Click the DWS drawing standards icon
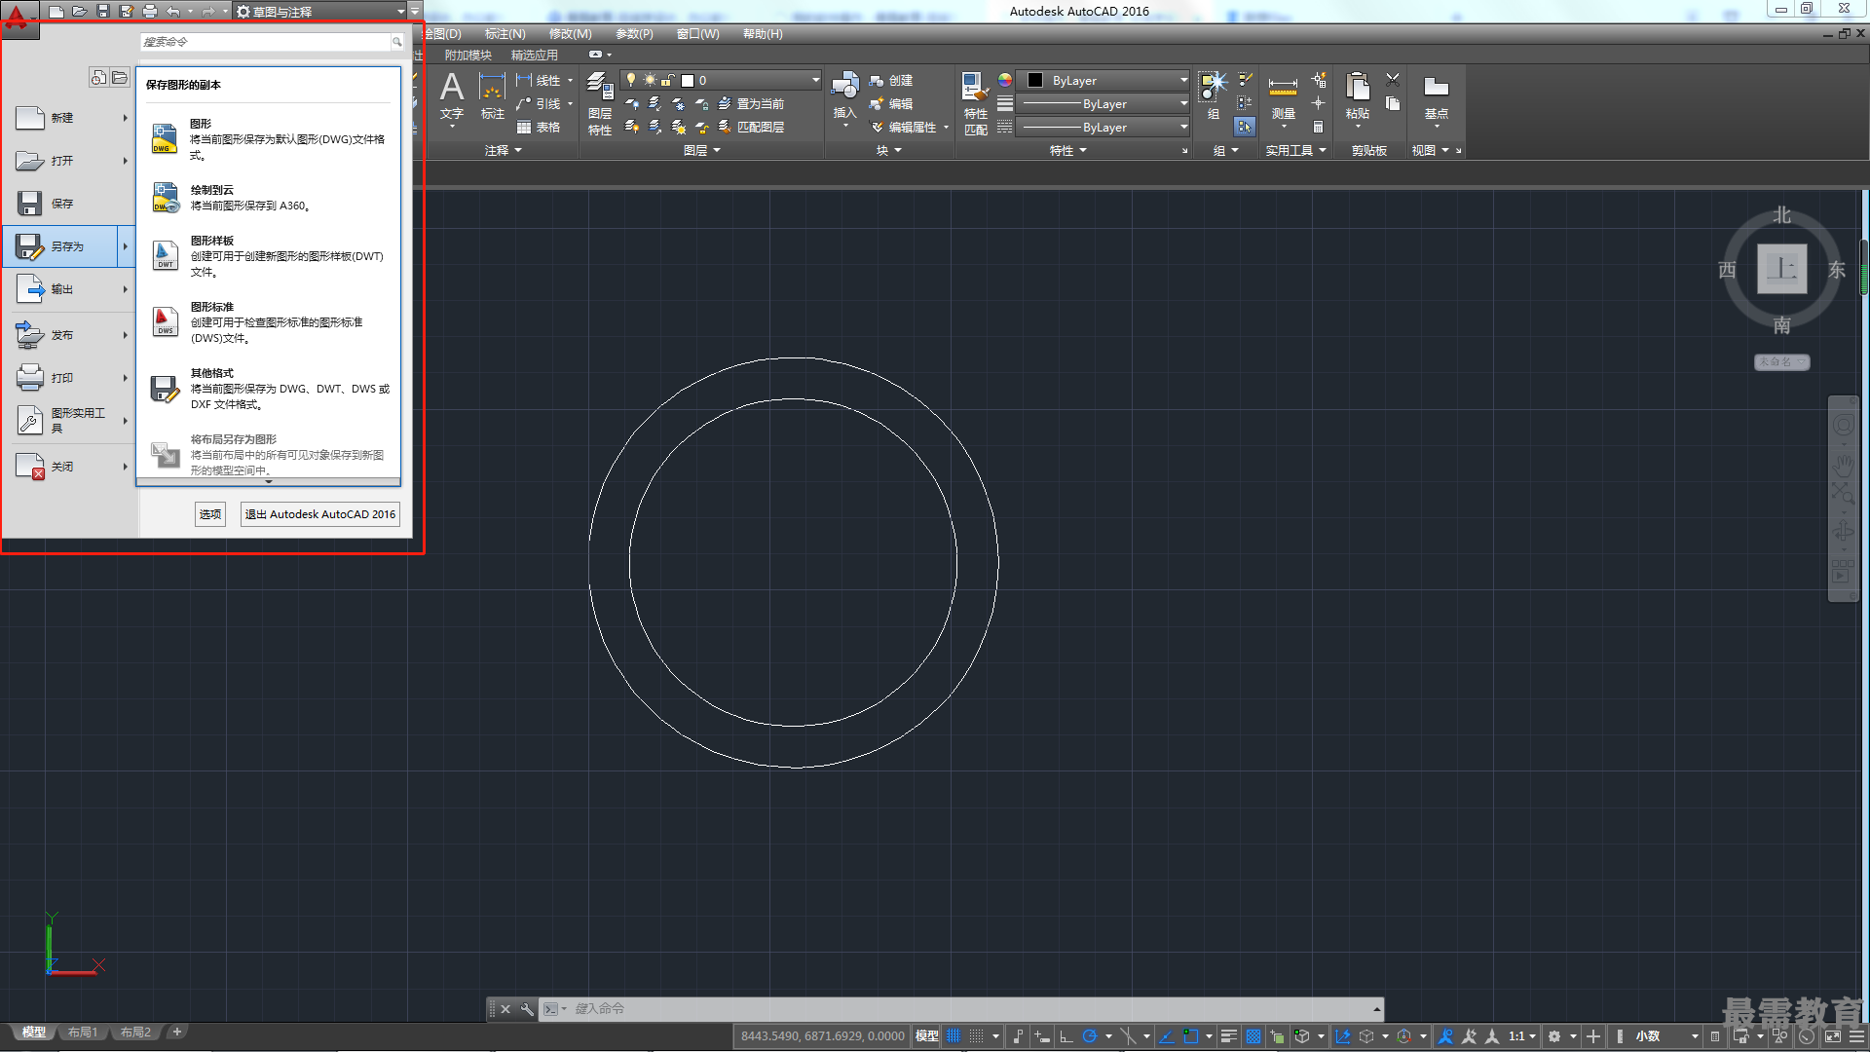Viewport: 1870px width, 1052px height. pos(165,321)
